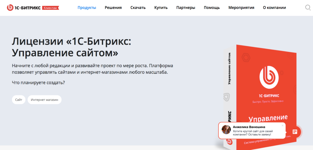Go to Мероприятия page

(x=241, y=8)
